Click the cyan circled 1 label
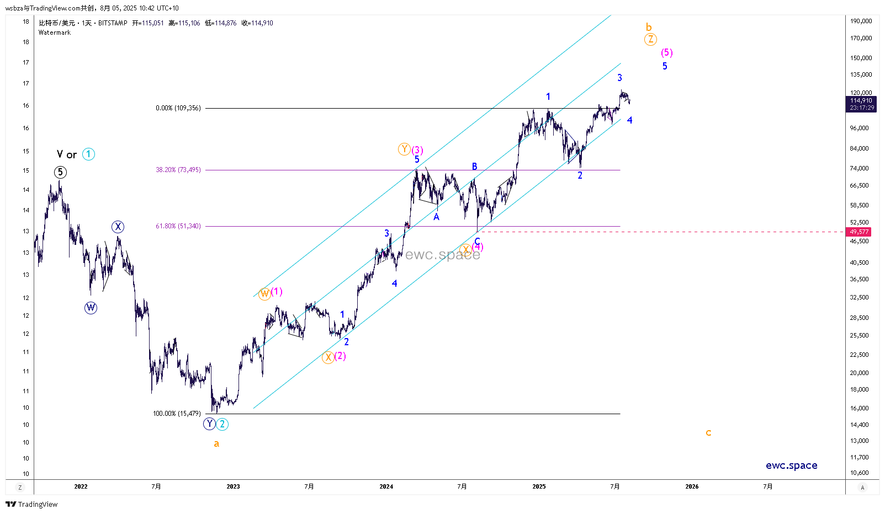 (x=89, y=154)
